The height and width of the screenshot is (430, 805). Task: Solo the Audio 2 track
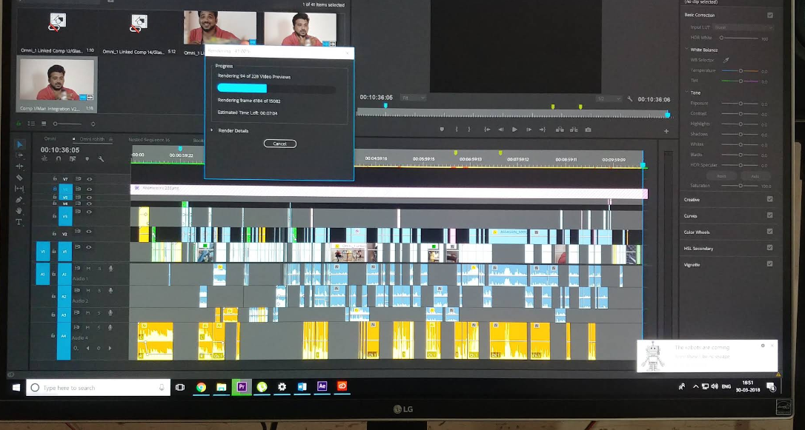pyautogui.click(x=99, y=291)
